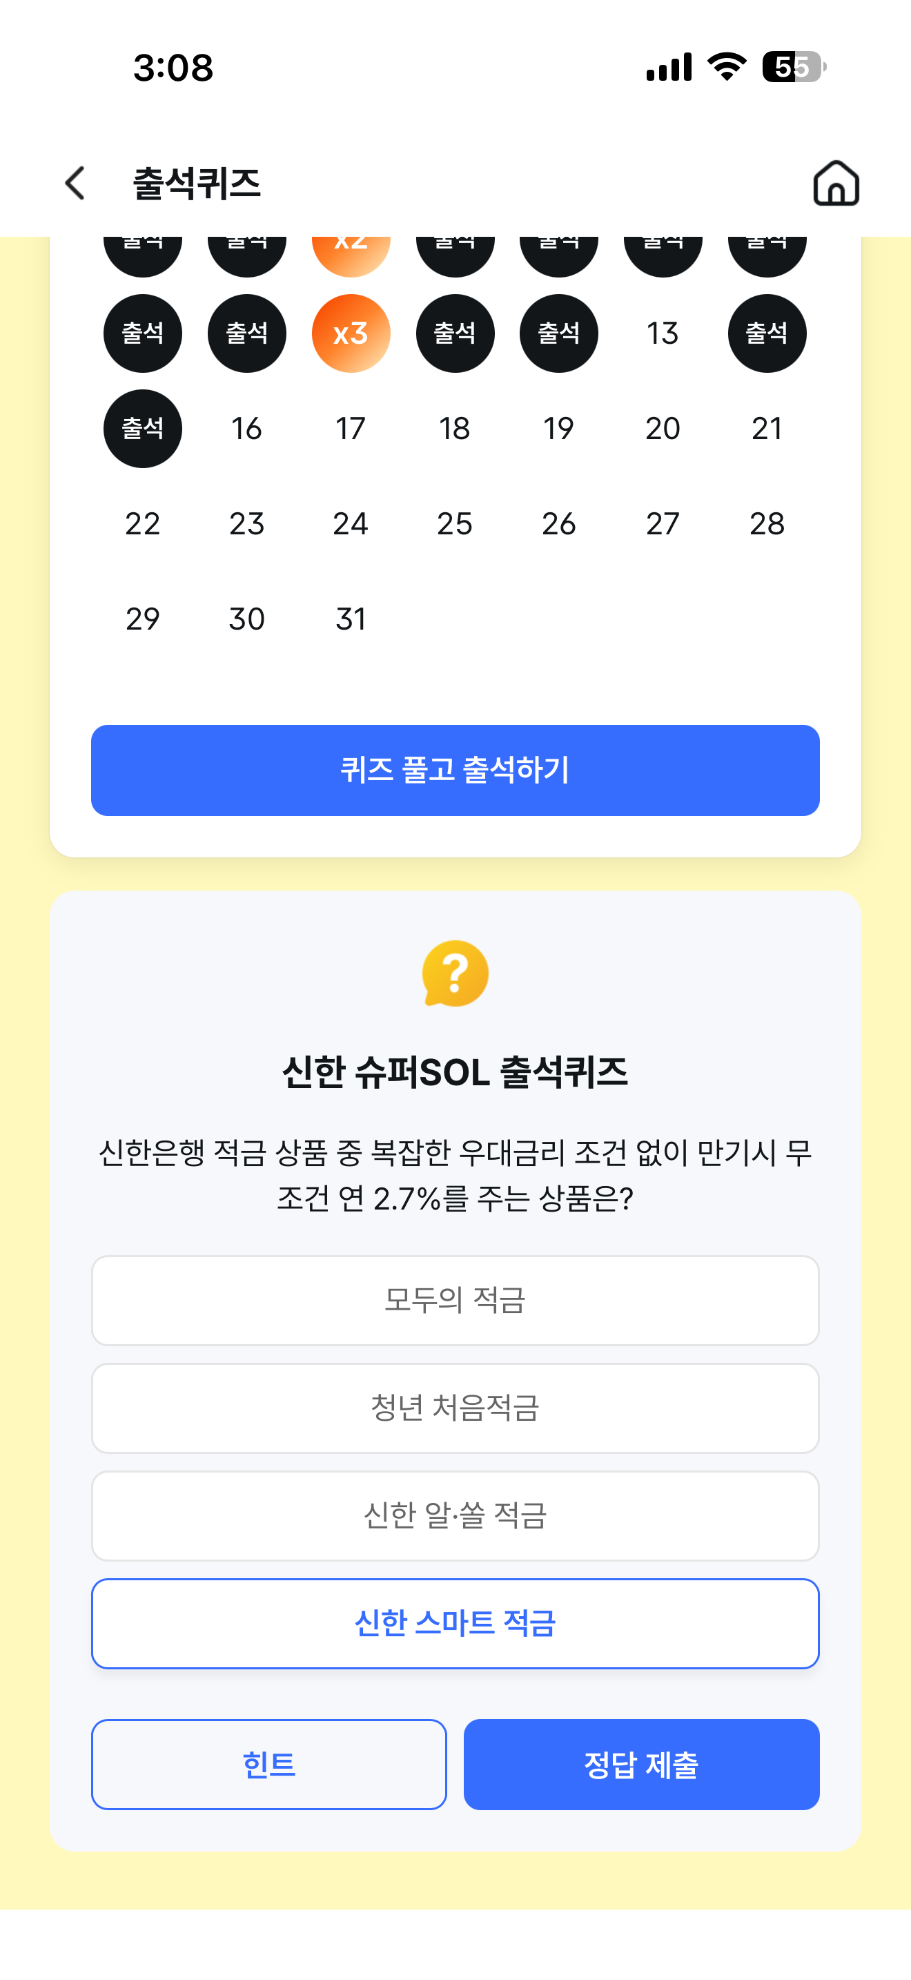Open the home icon
911x1980 pixels.
836,183
